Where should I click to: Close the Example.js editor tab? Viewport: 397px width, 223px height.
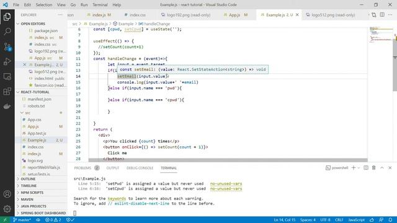click(x=297, y=15)
